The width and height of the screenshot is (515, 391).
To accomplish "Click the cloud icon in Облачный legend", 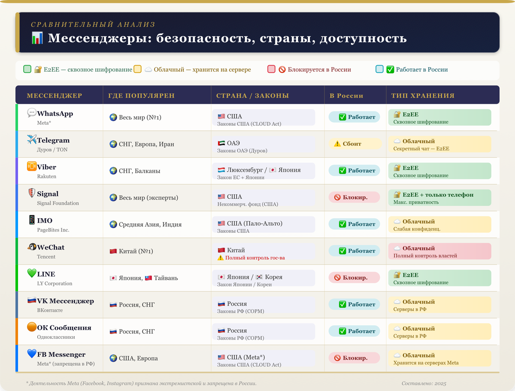I will coord(148,69).
